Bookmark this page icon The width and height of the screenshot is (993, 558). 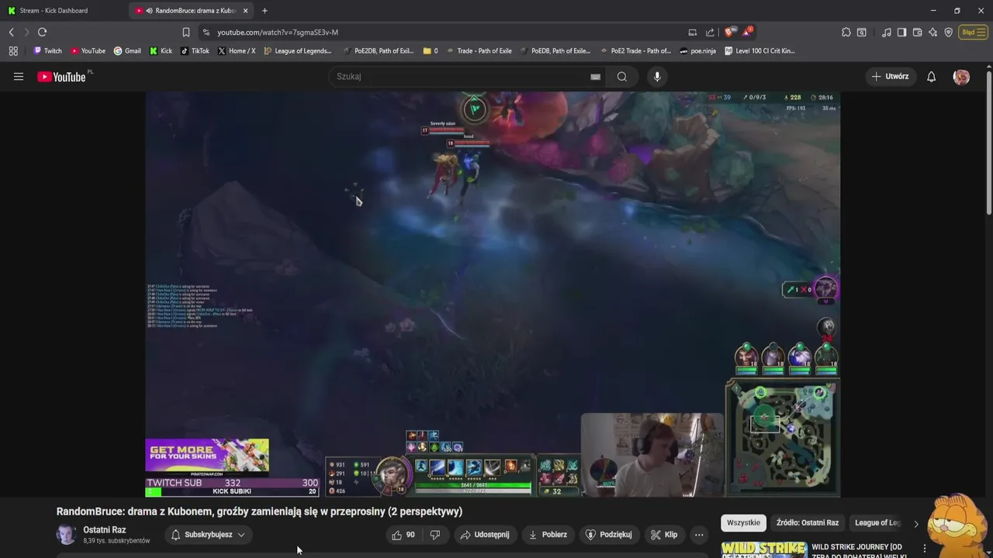185,33
